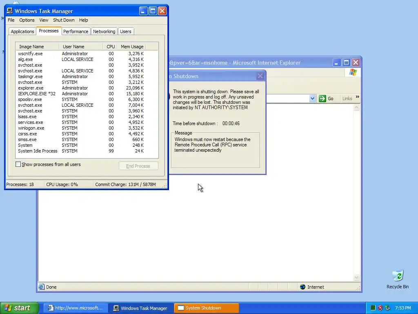Select the System process with 248 K memory

pyautogui.click(x=87, y=145)
